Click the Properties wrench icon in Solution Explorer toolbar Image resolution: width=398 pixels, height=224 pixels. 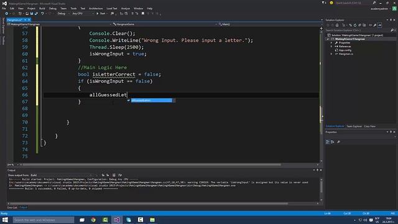pyautogui.click(x=375, y=25)
